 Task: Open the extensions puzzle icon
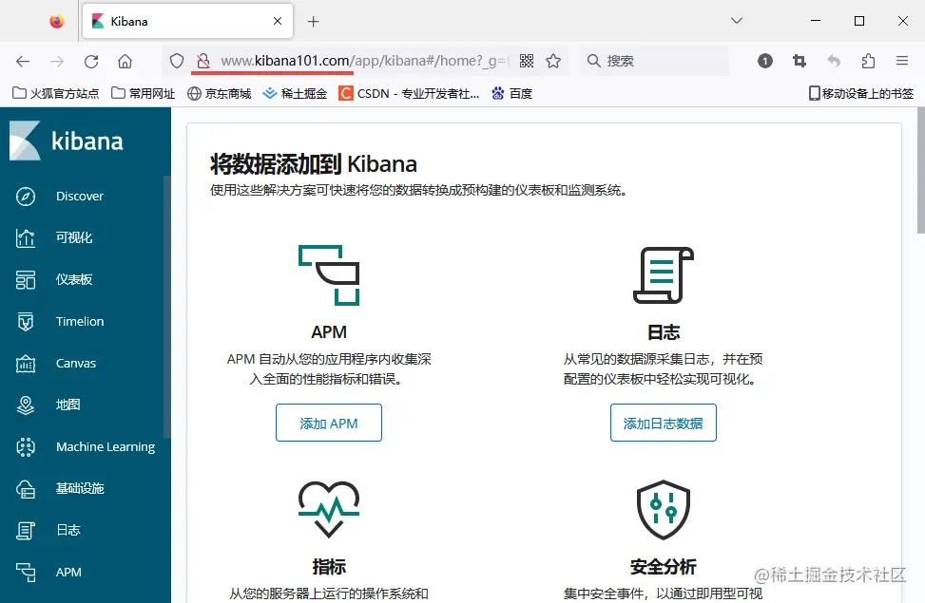(x=868, y=61)
